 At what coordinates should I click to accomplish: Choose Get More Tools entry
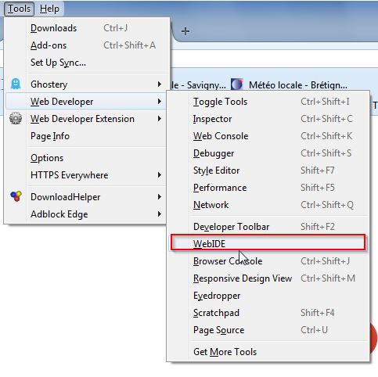click(268, 352)
